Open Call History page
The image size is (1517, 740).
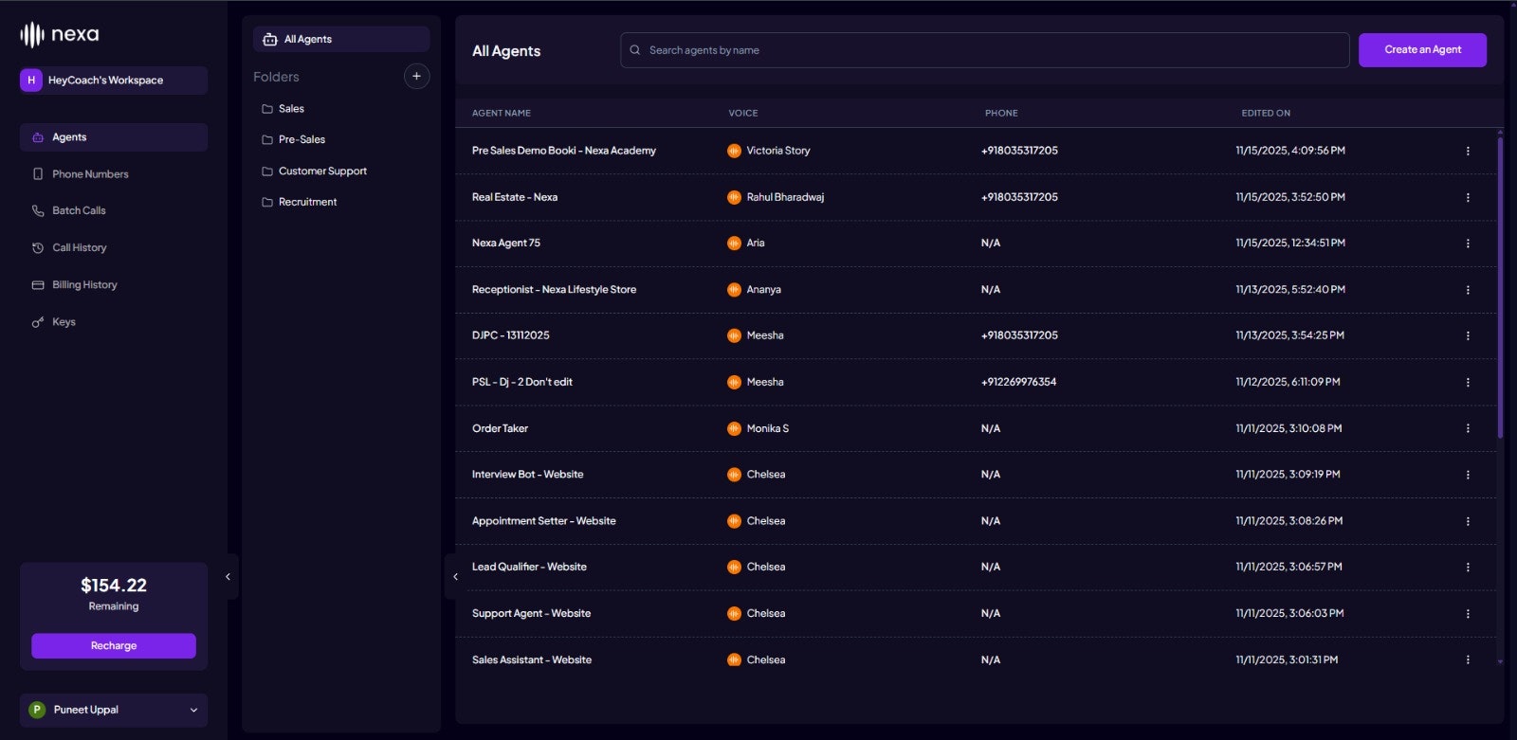114,248
